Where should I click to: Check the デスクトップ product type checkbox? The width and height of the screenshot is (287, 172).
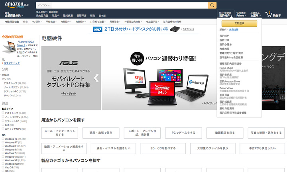[x=3, y=113]
